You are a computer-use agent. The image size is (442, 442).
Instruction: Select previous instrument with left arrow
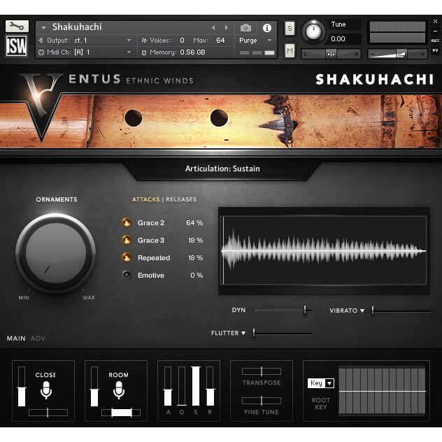pyautogui.click(x=213, y=27)
